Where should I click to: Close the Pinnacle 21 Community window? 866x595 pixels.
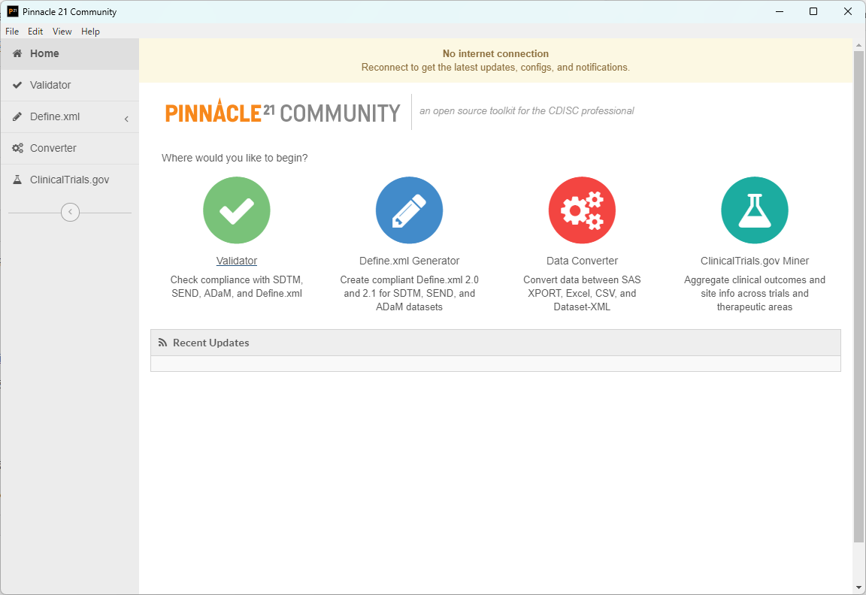point(848,11)
